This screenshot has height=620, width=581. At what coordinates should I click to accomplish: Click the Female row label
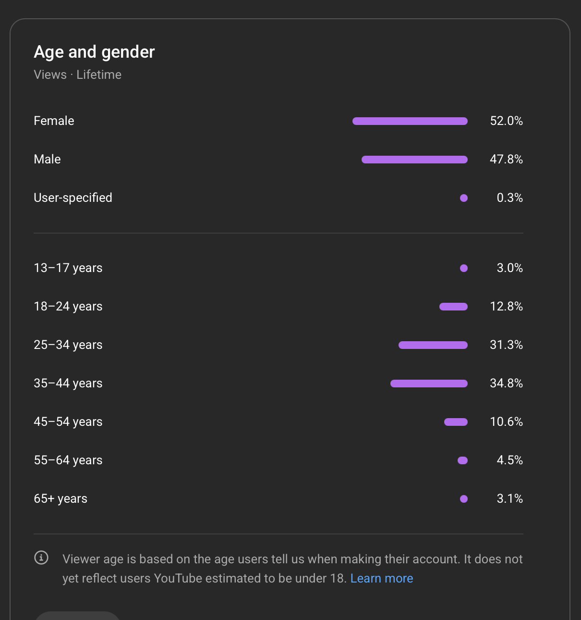coord(54,121)
